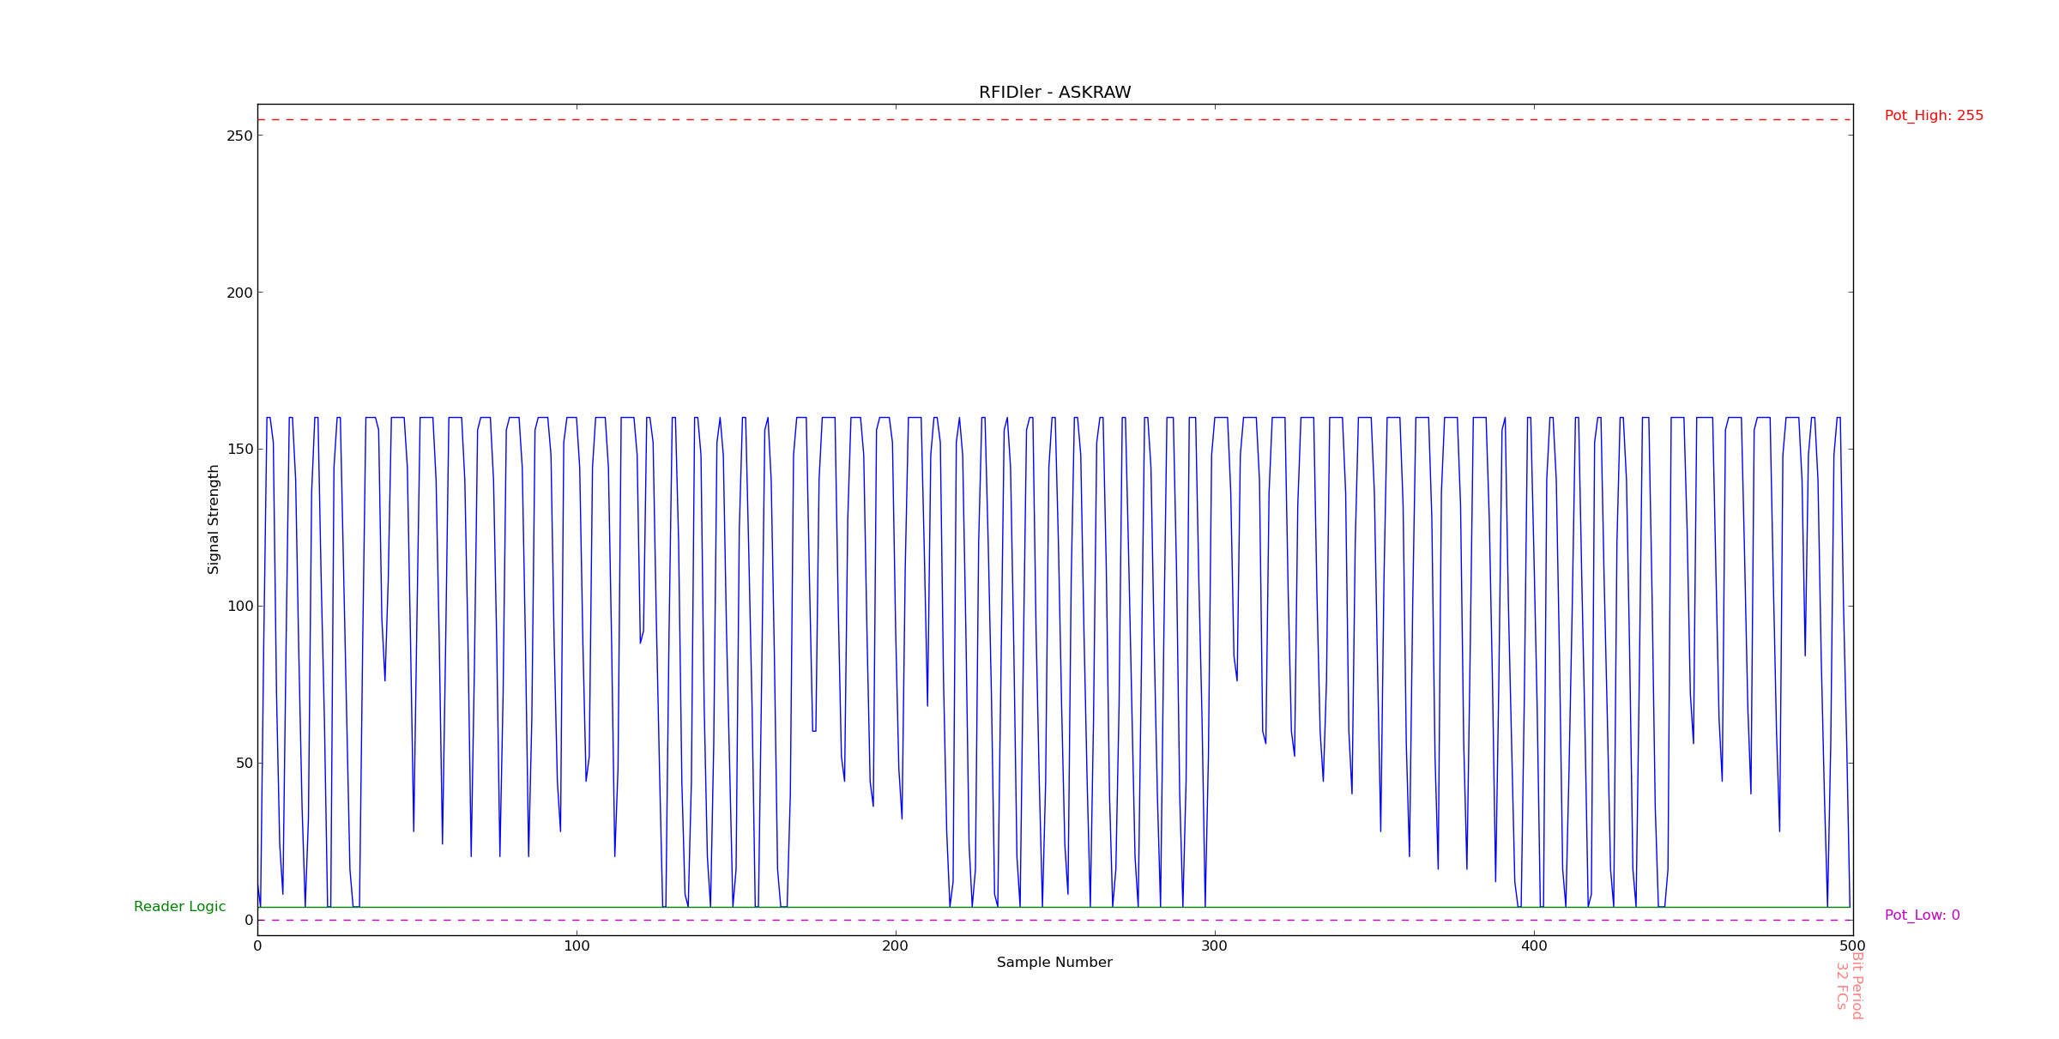The width and height of the screenshot is (2059, 1039).
Task: Click the Sample Number x-axis label
Action: pos(1054,963)
